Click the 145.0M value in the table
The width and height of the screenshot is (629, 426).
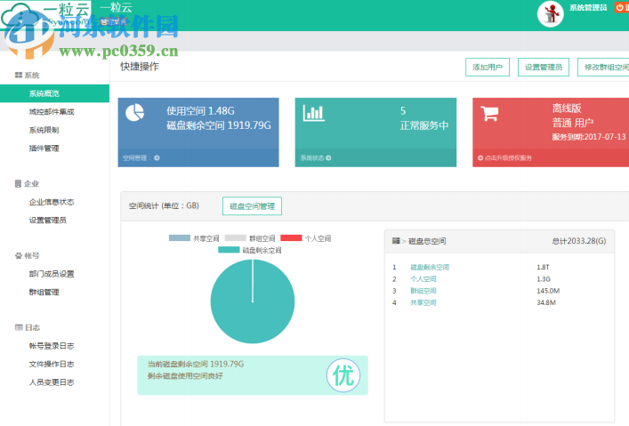coord(548,291)
